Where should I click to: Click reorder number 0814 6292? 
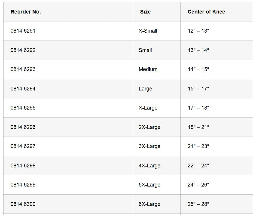pos(23,50)
